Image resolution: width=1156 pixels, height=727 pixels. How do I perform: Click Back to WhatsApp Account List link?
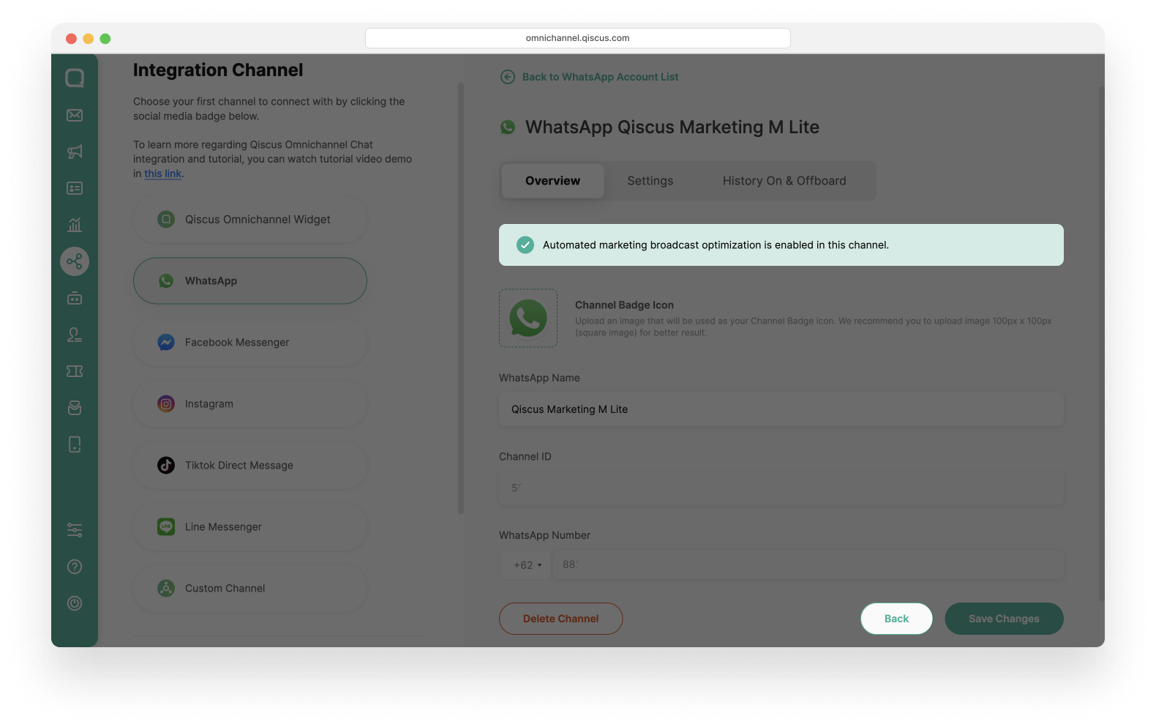[601, 77]
